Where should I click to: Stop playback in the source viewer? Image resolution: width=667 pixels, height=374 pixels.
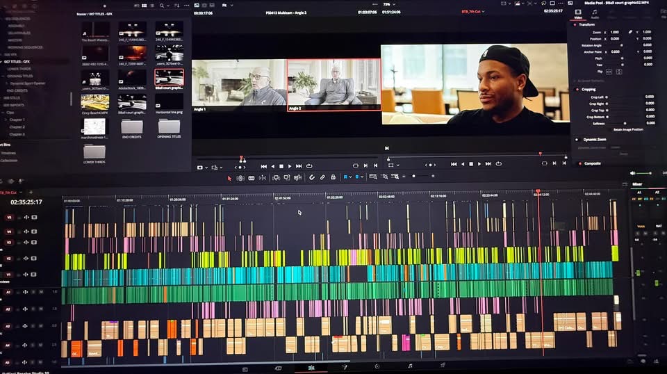(281, 166)
